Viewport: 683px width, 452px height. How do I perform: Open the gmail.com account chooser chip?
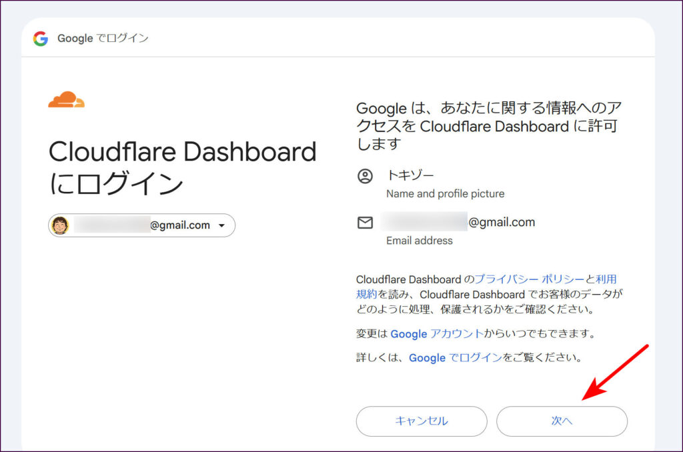click(141, 225)
